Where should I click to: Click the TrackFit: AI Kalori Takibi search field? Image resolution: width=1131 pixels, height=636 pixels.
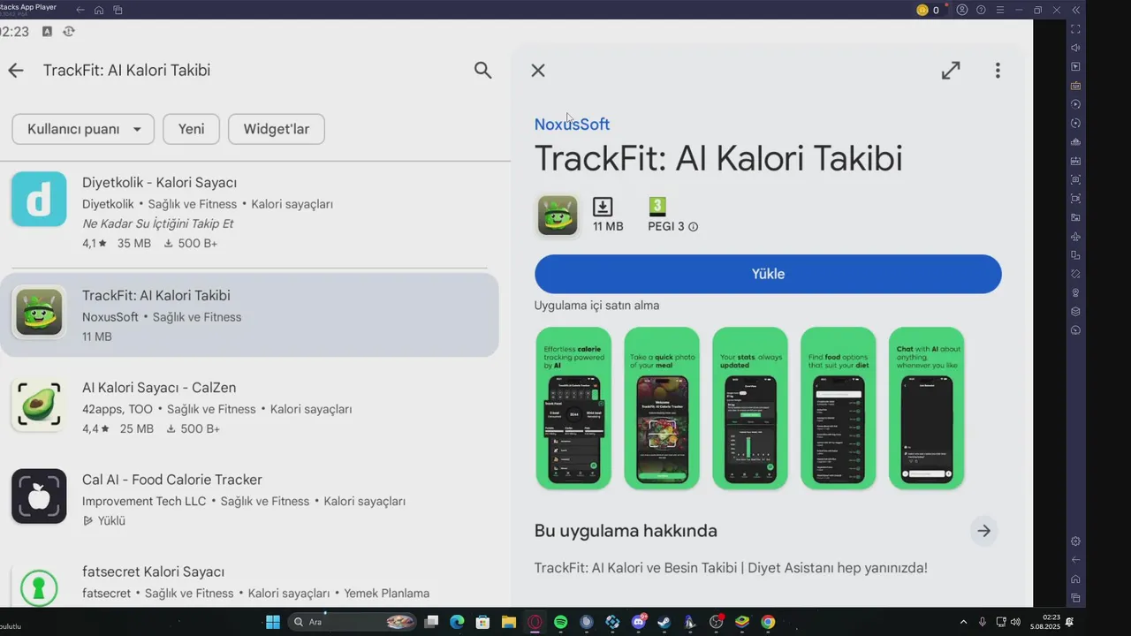pyautogui.click(x=126, y=71)
